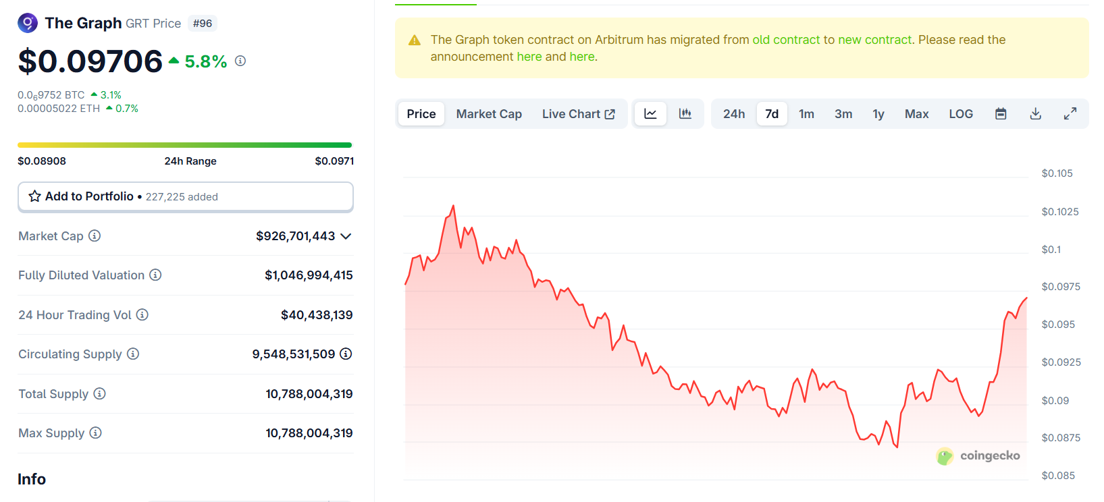Expand the Market Cap value chevron

346,236
